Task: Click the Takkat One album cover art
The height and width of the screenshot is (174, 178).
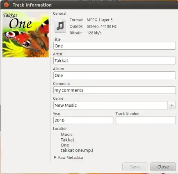Action: tap(25, 34)
